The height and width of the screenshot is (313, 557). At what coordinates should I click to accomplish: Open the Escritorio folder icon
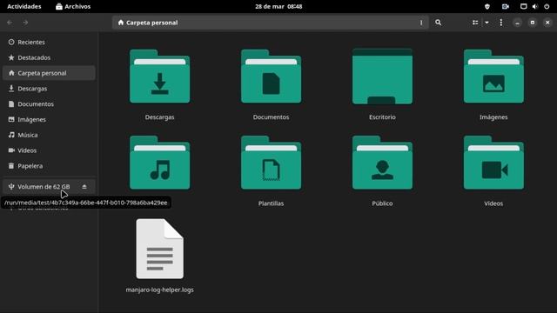[x=382, y=77]
